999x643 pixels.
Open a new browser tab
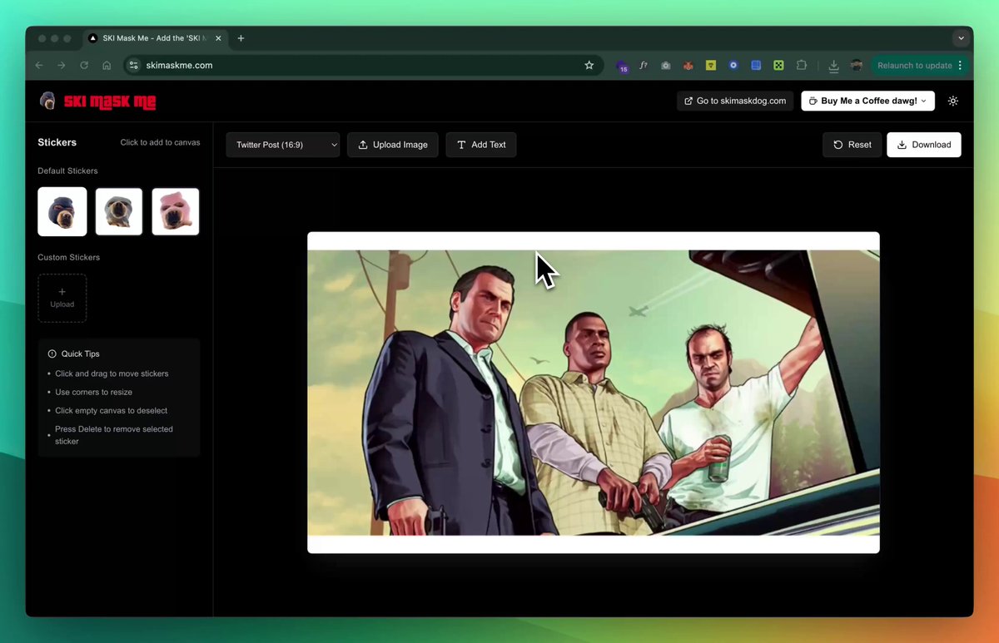pyautogui.click(x=241, y=38)
